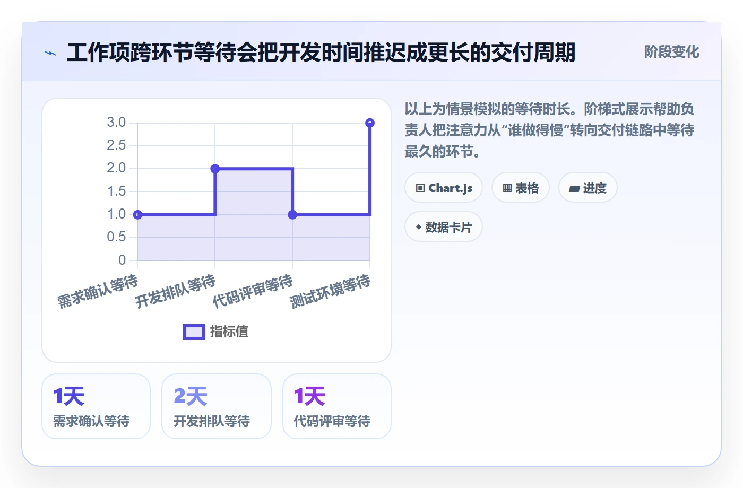743x488 pixels.
Task: Click the x-axis label 开发排队等待
Action: tap(176, 291)
